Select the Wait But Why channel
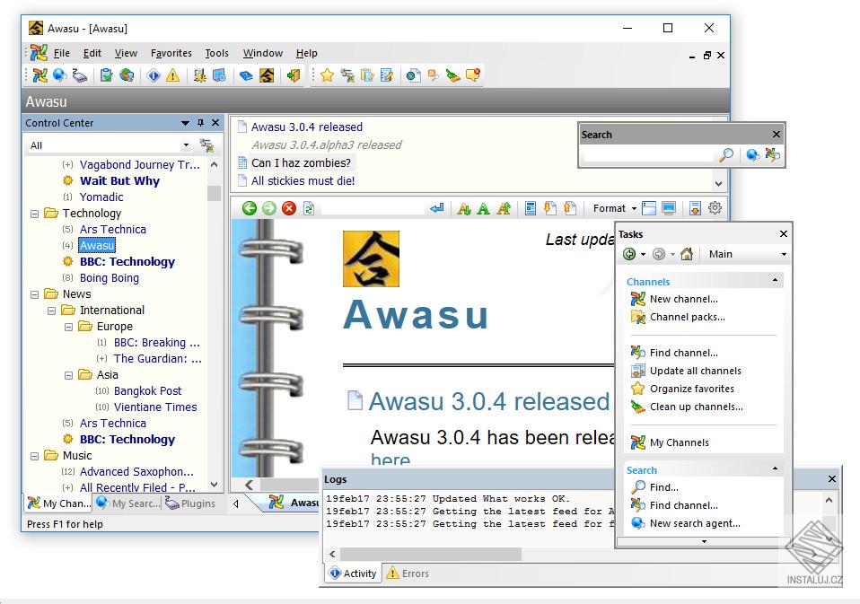The image size is (860, 604). (x=119, y=181)
